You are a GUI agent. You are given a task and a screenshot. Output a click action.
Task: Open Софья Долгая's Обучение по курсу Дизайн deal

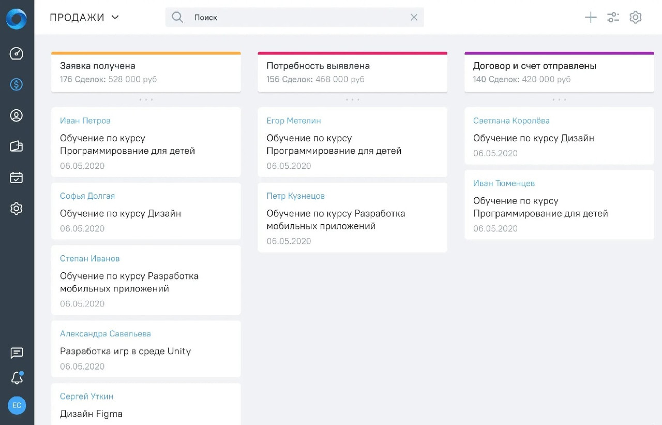pos(121,213)
